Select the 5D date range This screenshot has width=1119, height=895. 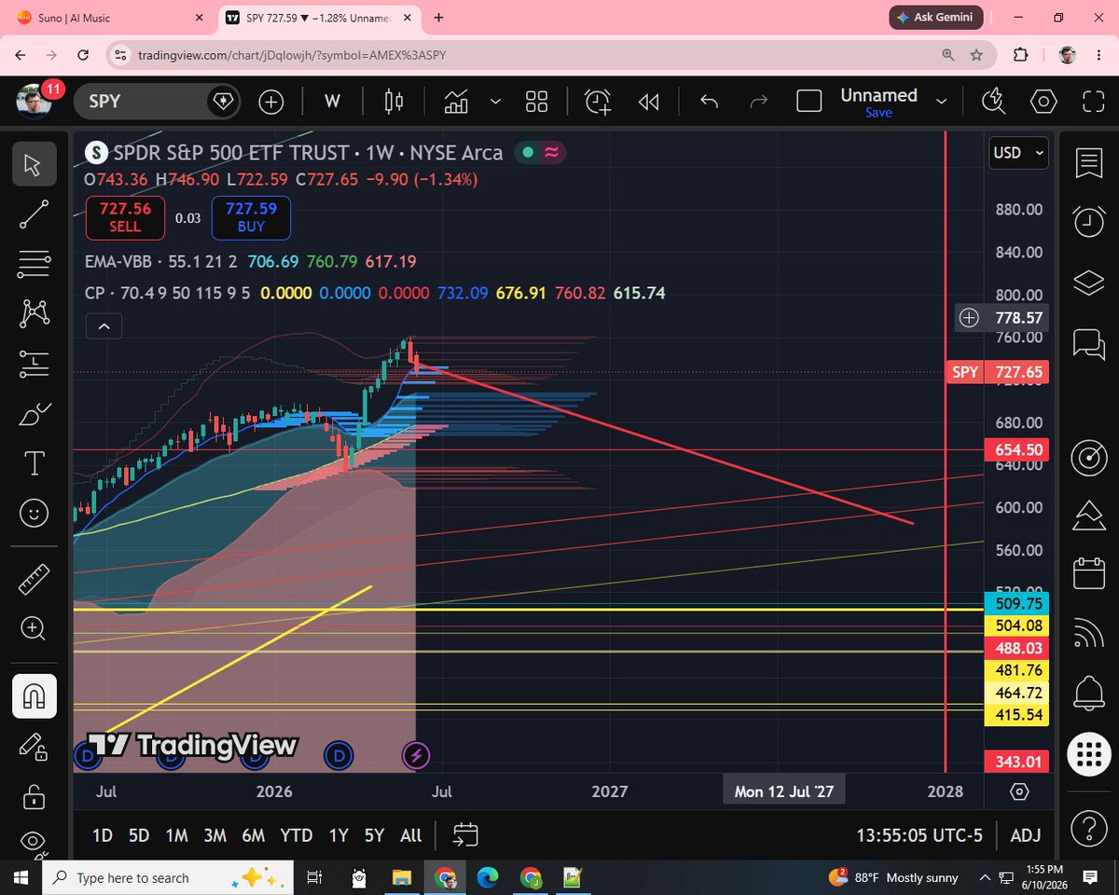tap(139, 835)
